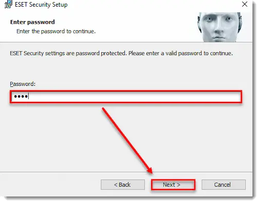Screen dimensions: 257x201
Task: Click the ESET installer icon in title bar
Action: coord(8,4)
